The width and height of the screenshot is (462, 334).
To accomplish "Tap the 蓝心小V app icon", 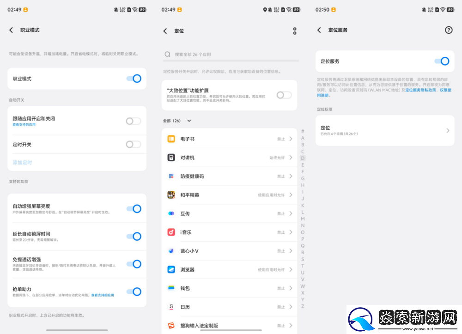I will pyautogui.click(x=171, y=251).
